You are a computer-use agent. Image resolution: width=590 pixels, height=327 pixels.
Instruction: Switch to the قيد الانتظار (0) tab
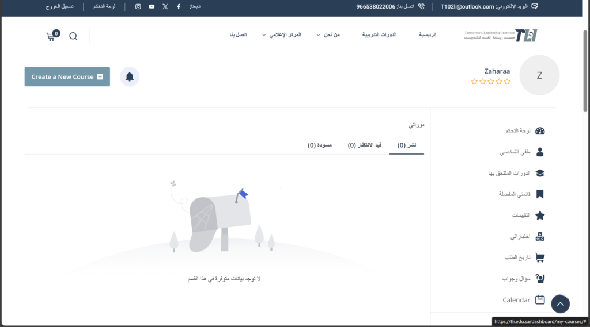pyautogui.click(x=365, y=145)
